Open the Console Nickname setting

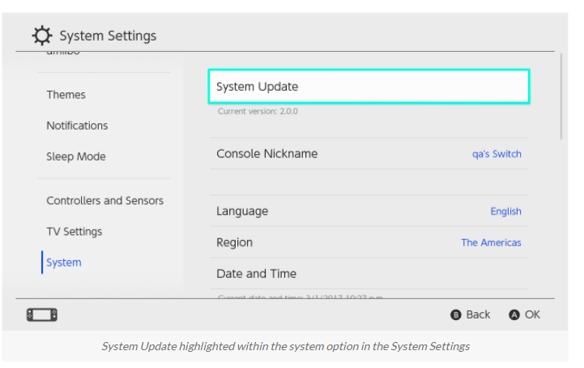(369, 154)
